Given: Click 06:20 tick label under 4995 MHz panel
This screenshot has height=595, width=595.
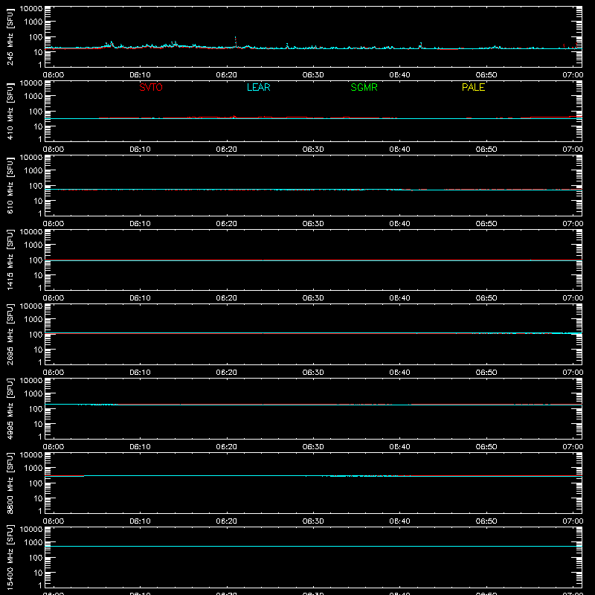Looking at the screenshot, I should click(x=227, y=447).
